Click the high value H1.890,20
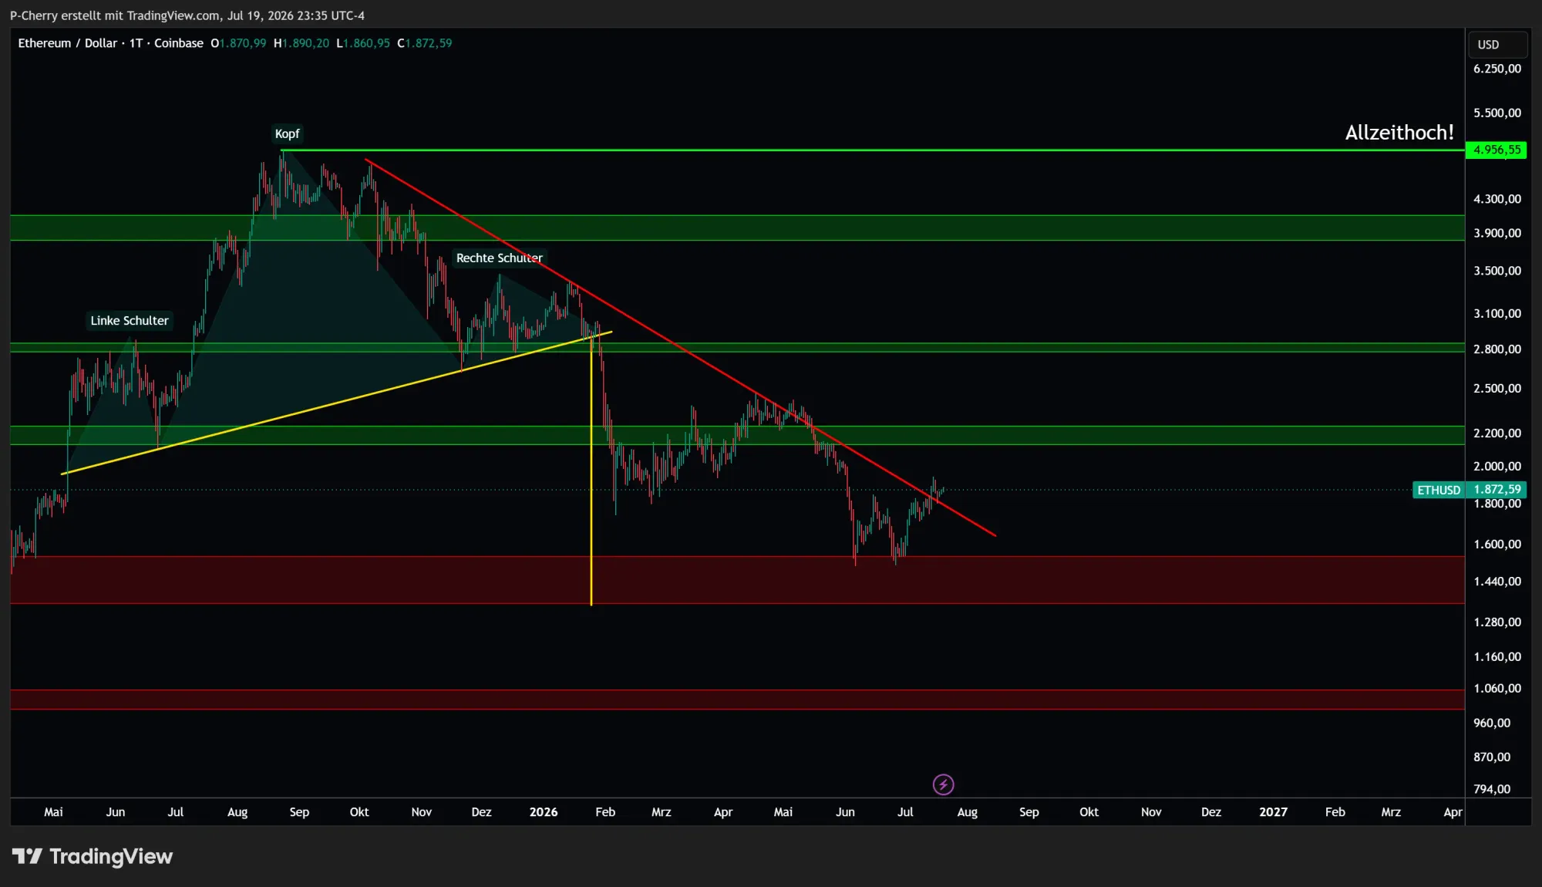The width and height of the screenshot is (1542, 887). (301, 43)
